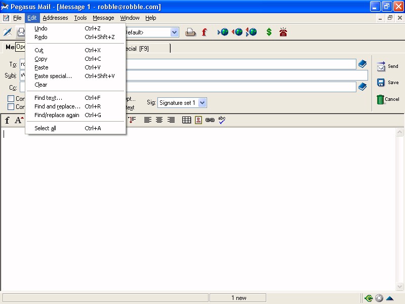The image size is (405, 304).
Task: Open the Window menu
Action: click(x=130, y=18)
